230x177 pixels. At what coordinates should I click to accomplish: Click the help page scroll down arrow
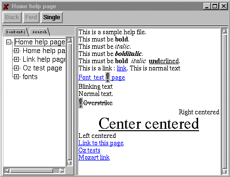coord(225,172)
